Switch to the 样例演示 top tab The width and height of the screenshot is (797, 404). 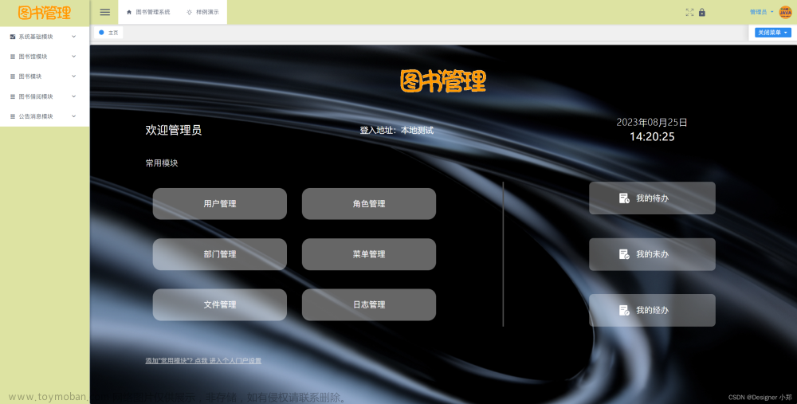click(202, 12)
